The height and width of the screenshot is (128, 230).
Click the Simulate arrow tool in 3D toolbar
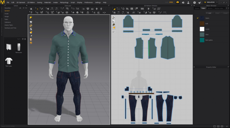click(31, 9)
